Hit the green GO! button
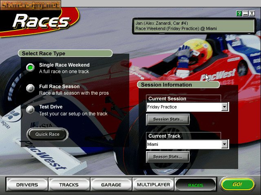The height and width of the screenshot is (195, 261). [x=237, y=184]
